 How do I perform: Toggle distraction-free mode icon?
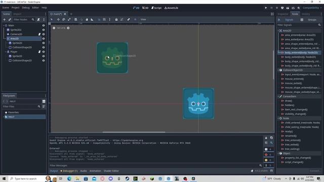272,14
